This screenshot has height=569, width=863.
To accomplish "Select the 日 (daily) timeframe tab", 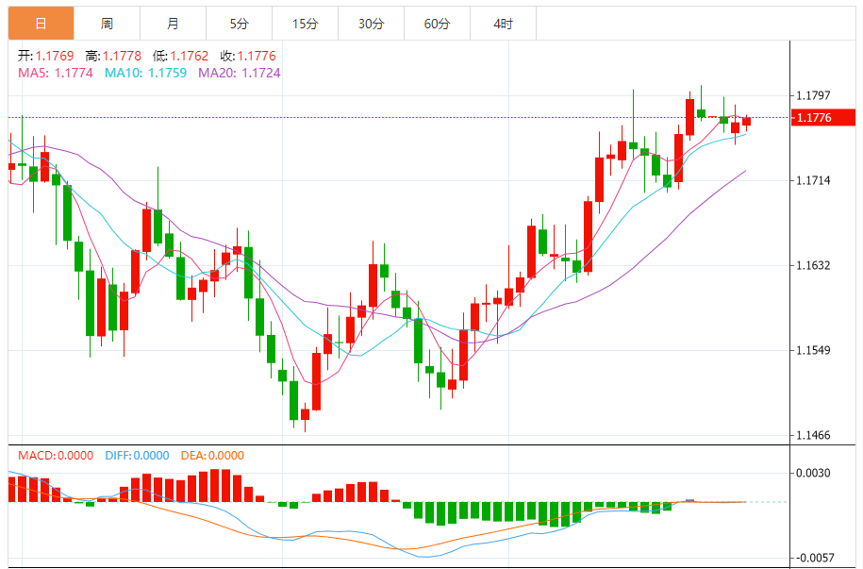I will [x=41, y=24].
